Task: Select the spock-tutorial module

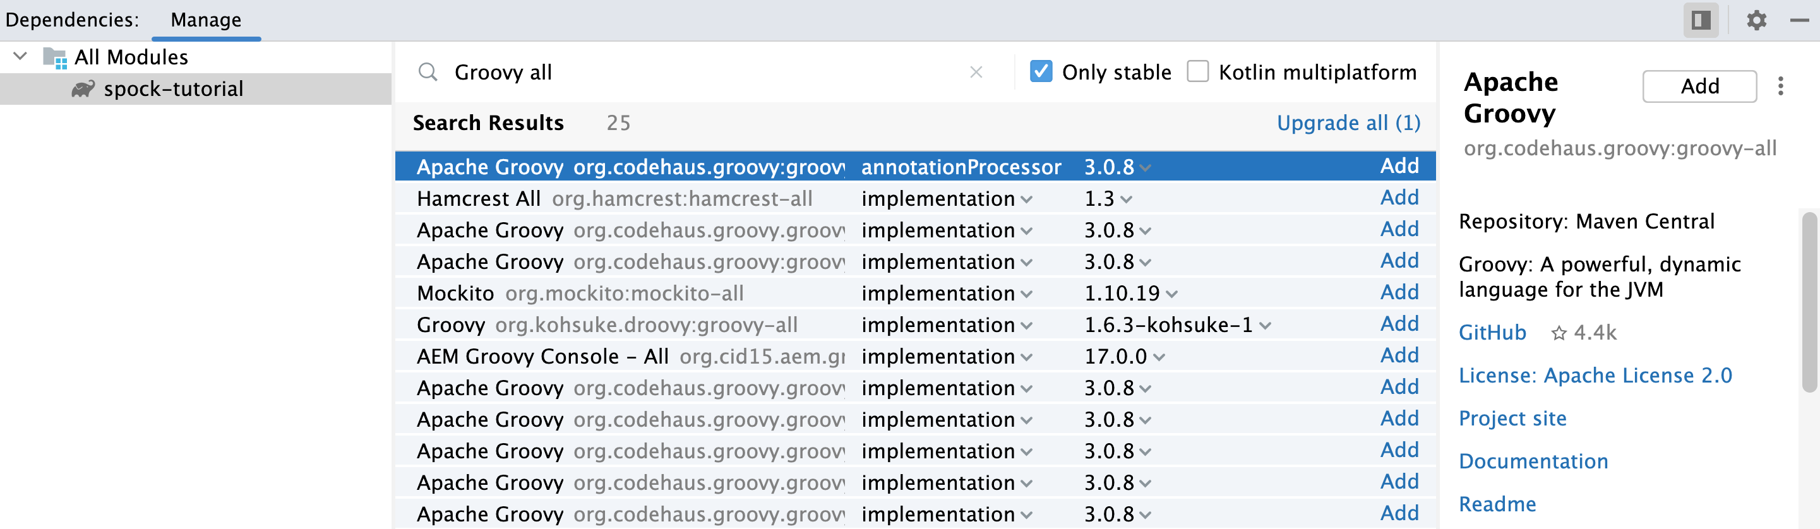Action: coord(196,89)
